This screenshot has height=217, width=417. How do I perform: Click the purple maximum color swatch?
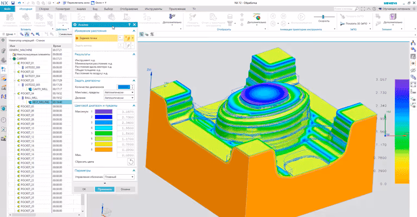104,112
